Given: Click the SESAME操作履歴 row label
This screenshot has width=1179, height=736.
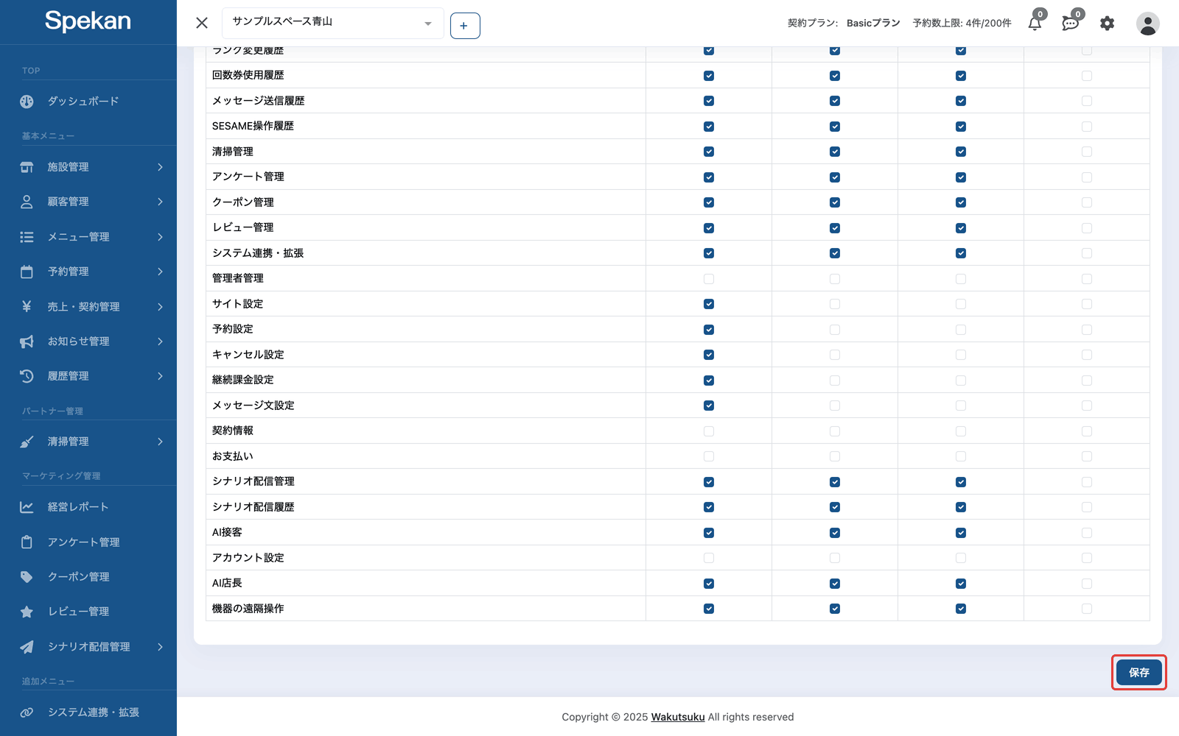Looking at the screenshot, I should 253,126.
